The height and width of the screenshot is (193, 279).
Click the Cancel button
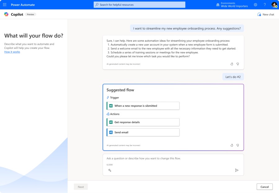click(x=264, y=187)
